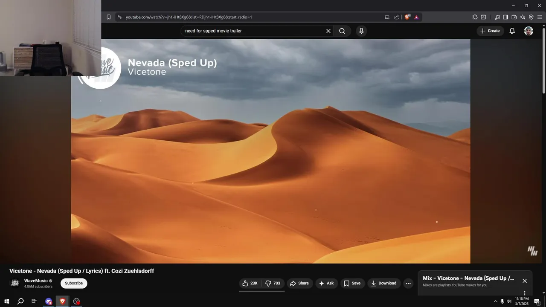The height and width of the screenshot is (307, 546).
Task: Open Task View in taskbar
Action: 34,301
